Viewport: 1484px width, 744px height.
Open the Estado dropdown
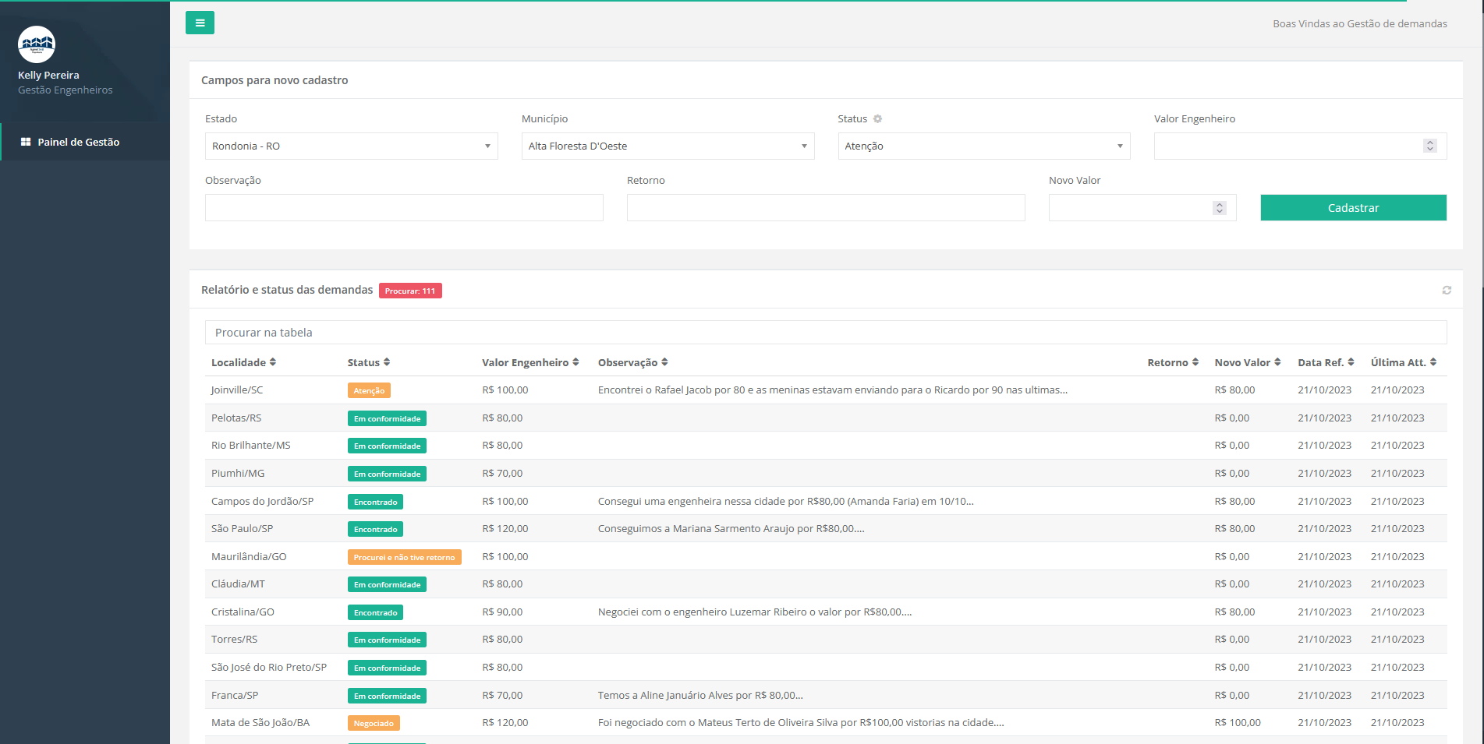pyautogui.click(x=351, y=146)
